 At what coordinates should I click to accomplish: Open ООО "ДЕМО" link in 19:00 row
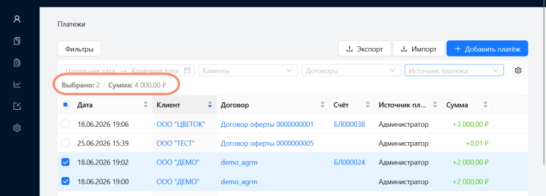178,182
